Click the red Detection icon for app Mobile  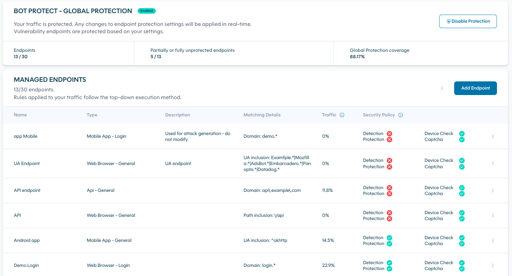[x=389, y=134]
